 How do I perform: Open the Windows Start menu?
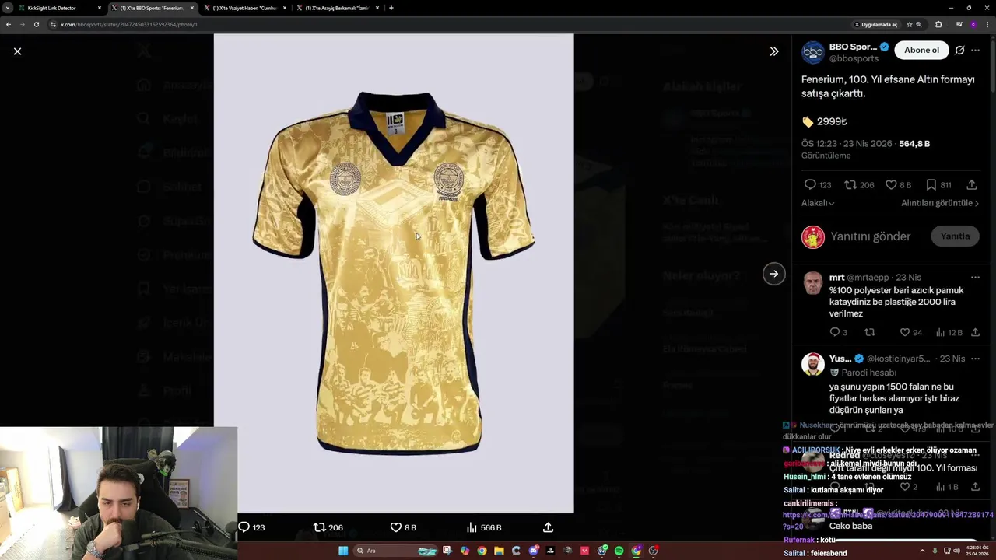click(343, 551)
